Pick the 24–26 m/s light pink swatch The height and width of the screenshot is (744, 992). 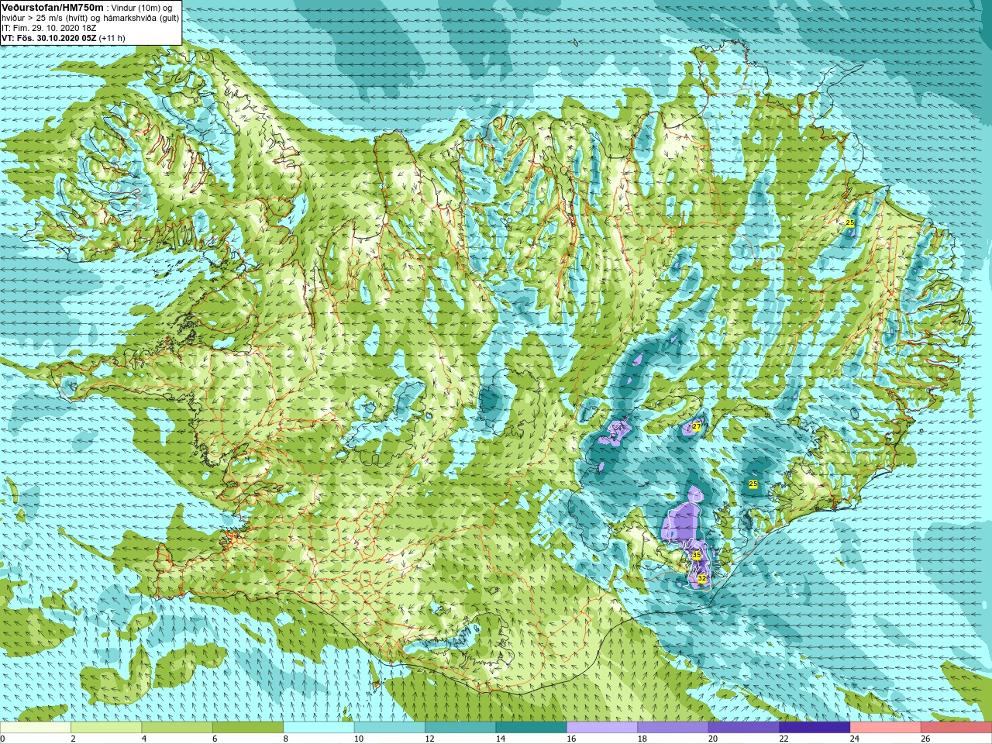886,728
